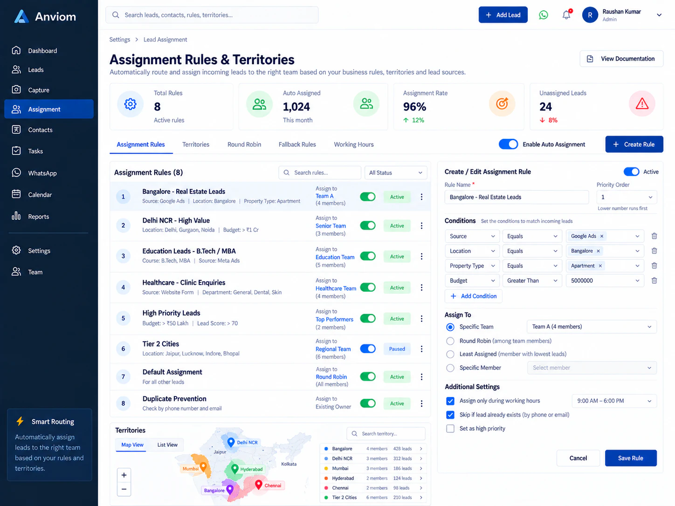This screenshot has width=675, height=506.
Task: Open View Documentation
Action: pos(621,59)
